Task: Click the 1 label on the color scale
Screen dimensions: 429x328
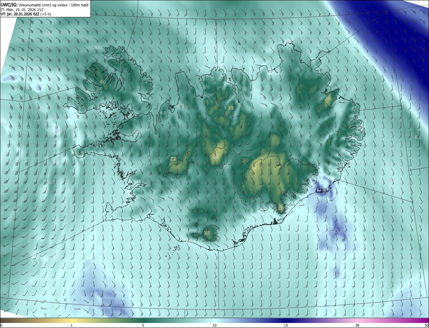Action: [x=72, y=326]
